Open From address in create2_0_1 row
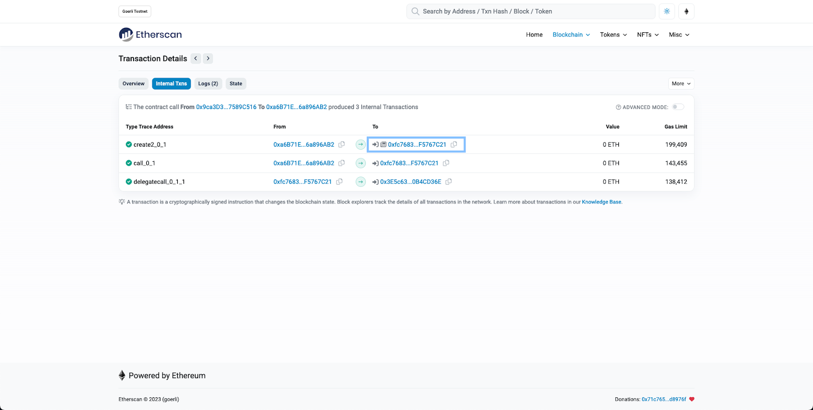813x410 pixels. (304, 145)
